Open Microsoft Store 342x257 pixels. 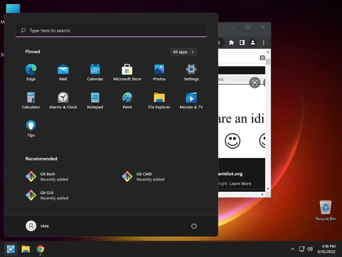pyautogui.click(x=127, y=73)
